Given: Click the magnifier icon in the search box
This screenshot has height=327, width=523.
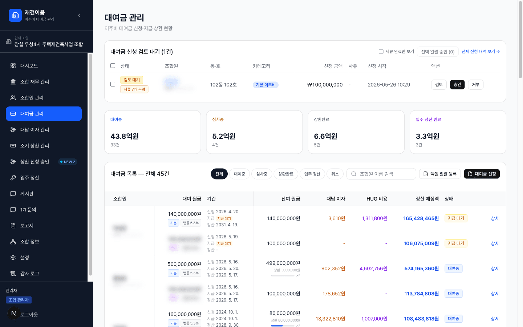Looking at the screenshot, I should (354, 174).
